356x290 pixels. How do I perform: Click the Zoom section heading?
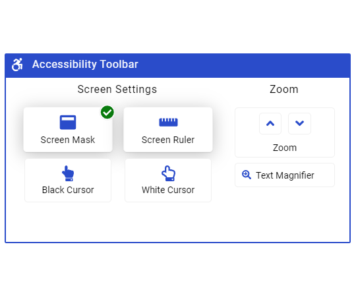click(283, 89)
